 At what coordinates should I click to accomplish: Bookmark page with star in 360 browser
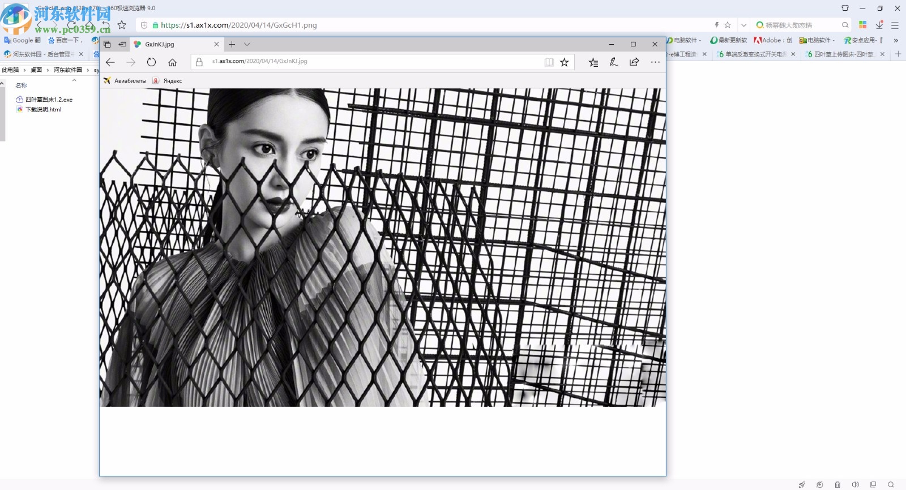122,25
